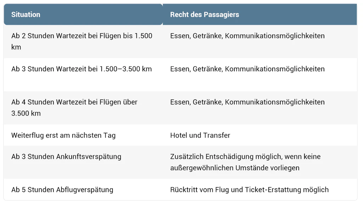The image size is (363, 204).
Task: Select the 4 Stunden Wartezeit über 3.500 km cell
Action: click(83, 108)
